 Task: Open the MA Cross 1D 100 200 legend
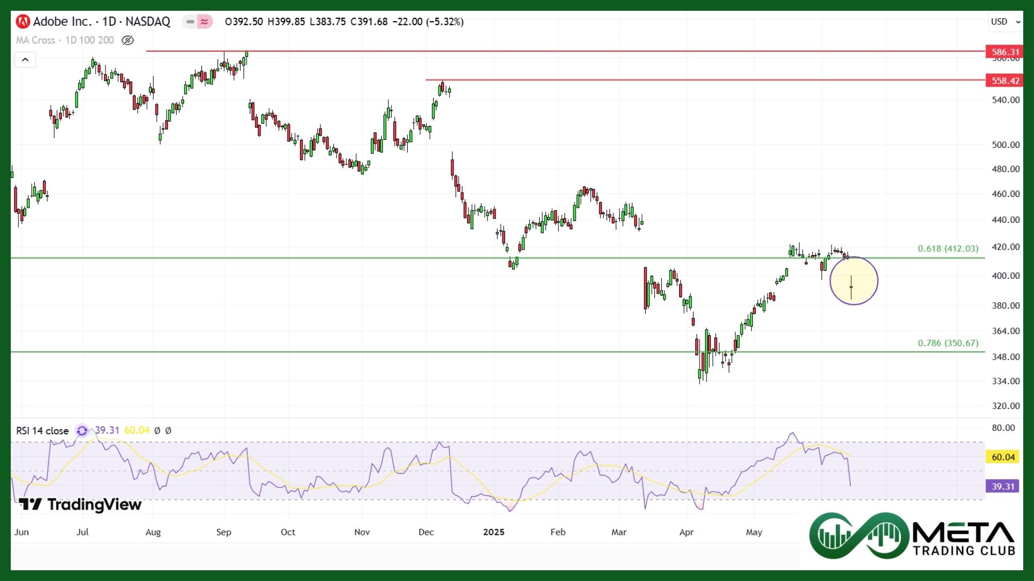point(65,40)
